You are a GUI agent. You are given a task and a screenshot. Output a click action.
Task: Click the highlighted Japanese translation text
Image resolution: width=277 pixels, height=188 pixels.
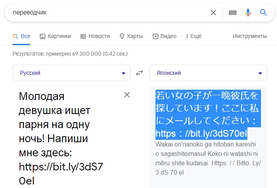[207, 114]
